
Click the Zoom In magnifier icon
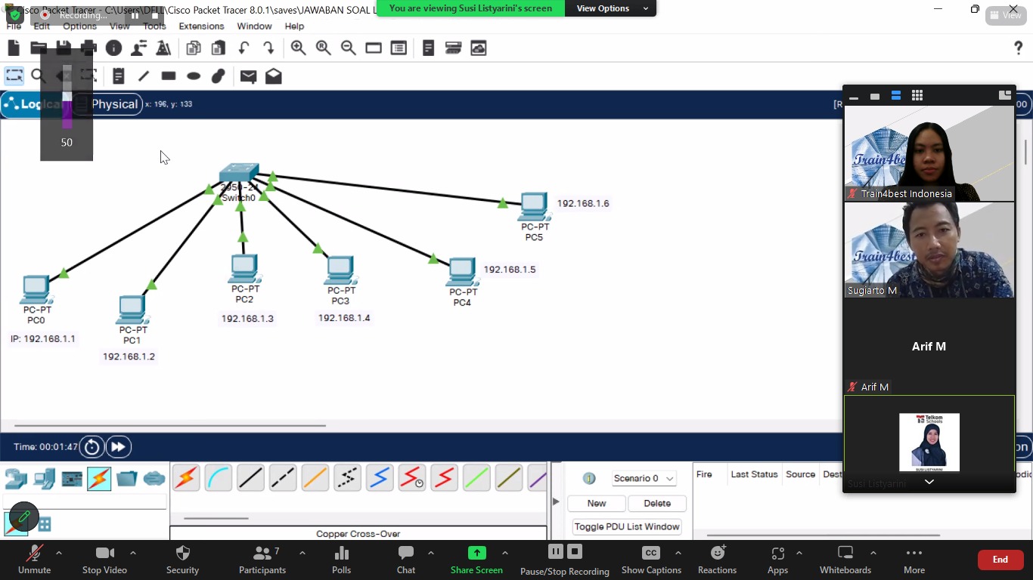[299, 48]
